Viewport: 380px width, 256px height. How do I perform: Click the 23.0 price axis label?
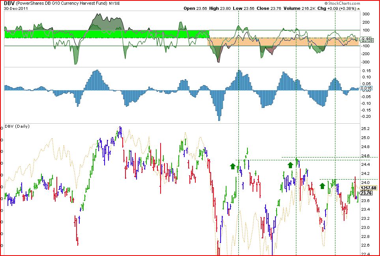[366, 228]
